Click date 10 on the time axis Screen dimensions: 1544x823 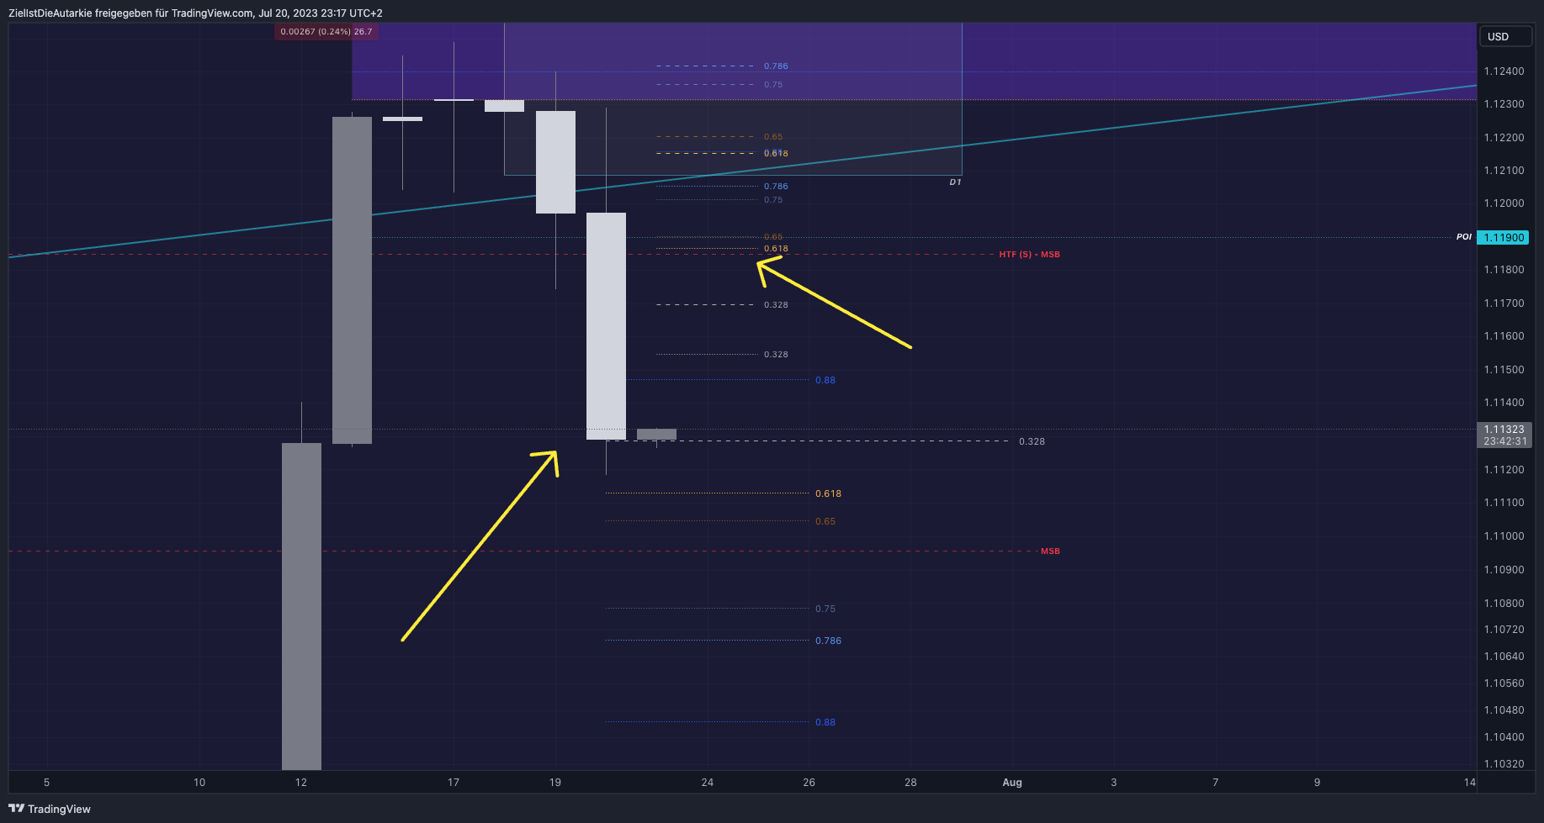pyautogui.click(x=199, y=783)
